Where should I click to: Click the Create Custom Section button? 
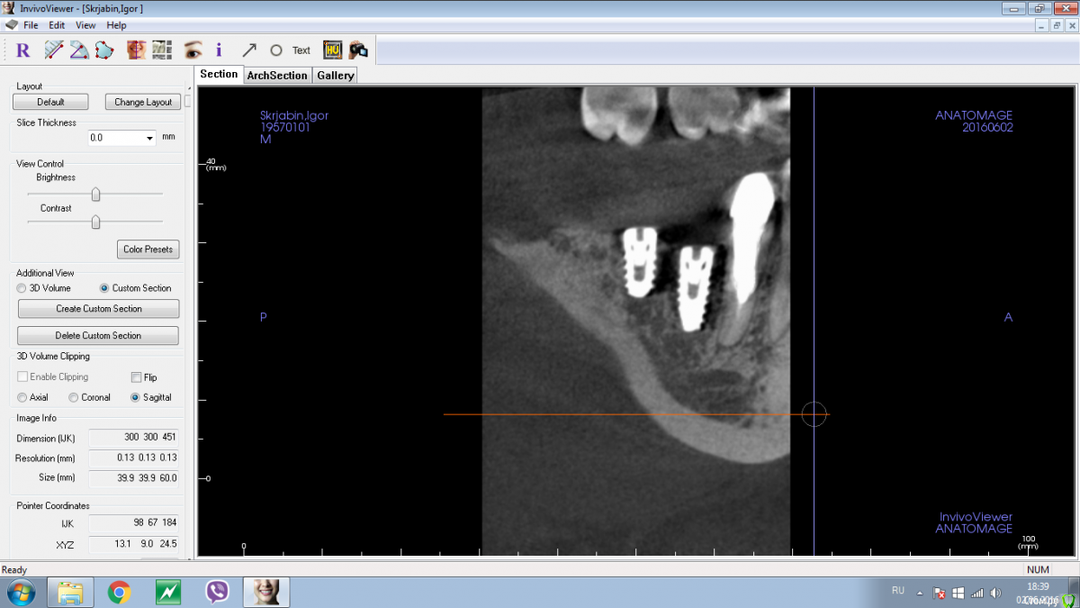pos(98,309)
